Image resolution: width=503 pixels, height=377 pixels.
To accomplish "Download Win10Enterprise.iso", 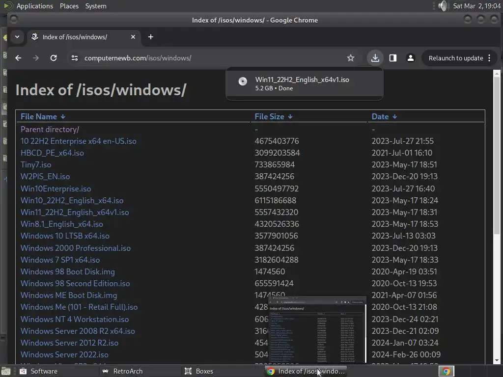I will [x=56, y=188].
